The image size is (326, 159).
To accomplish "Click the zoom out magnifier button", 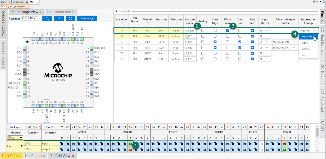I will click(x=59, y=18).
